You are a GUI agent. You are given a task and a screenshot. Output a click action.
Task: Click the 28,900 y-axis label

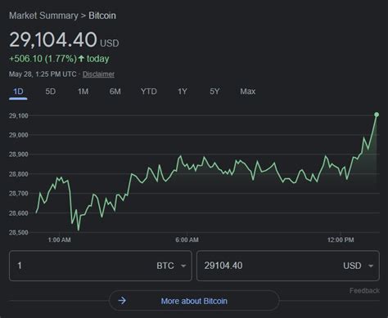[x=19, y=155]
